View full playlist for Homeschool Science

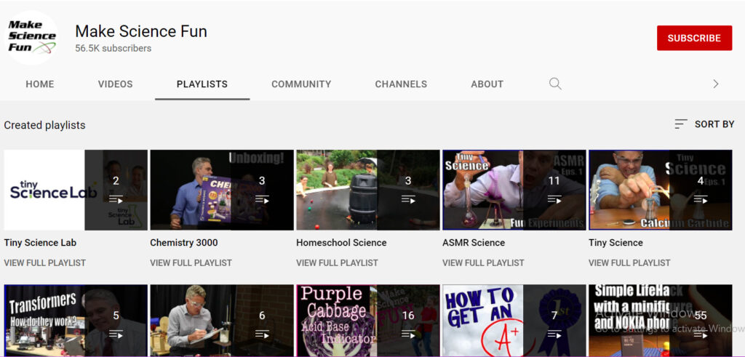[337, 262]
